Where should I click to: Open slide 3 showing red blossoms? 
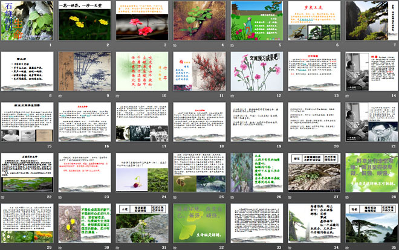pyautogui.click(x=141, y=20)
